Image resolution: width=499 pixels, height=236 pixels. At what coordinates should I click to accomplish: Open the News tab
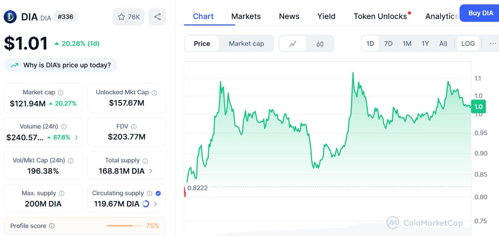(x=289, y=17)
